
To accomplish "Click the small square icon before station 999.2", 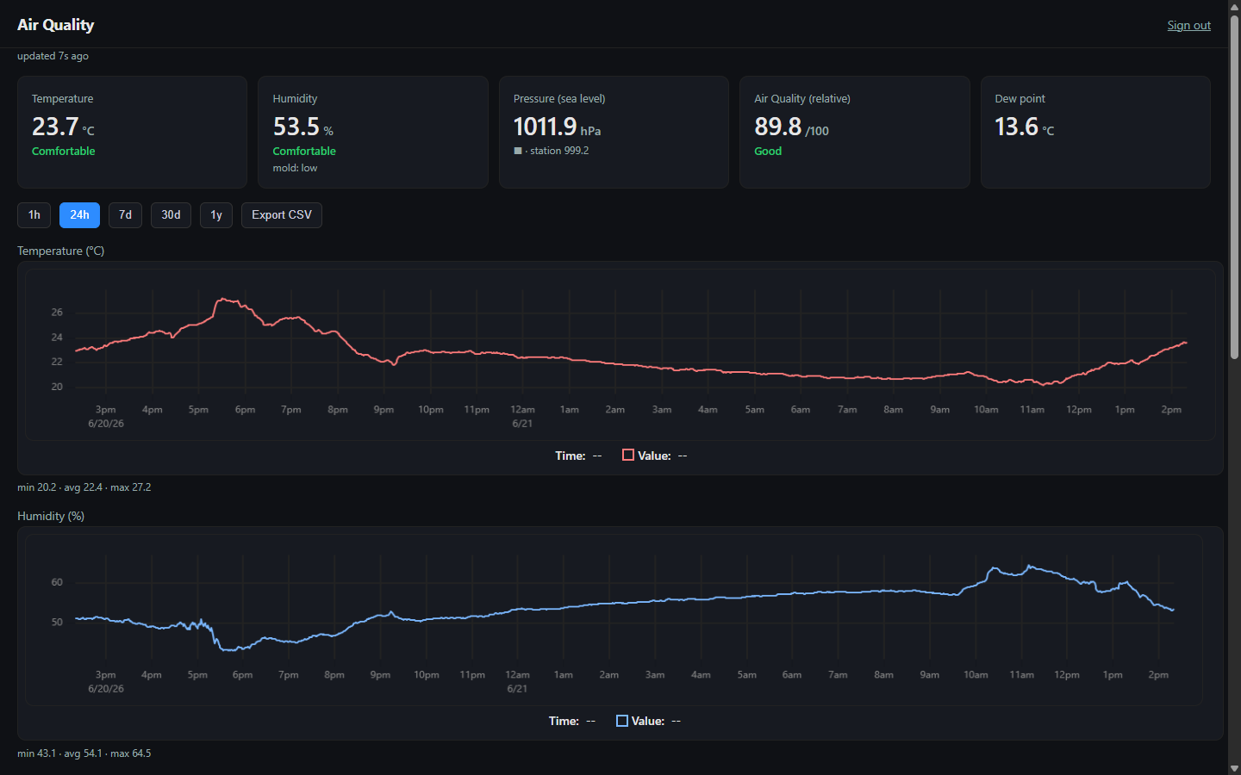I will (518, 151).
